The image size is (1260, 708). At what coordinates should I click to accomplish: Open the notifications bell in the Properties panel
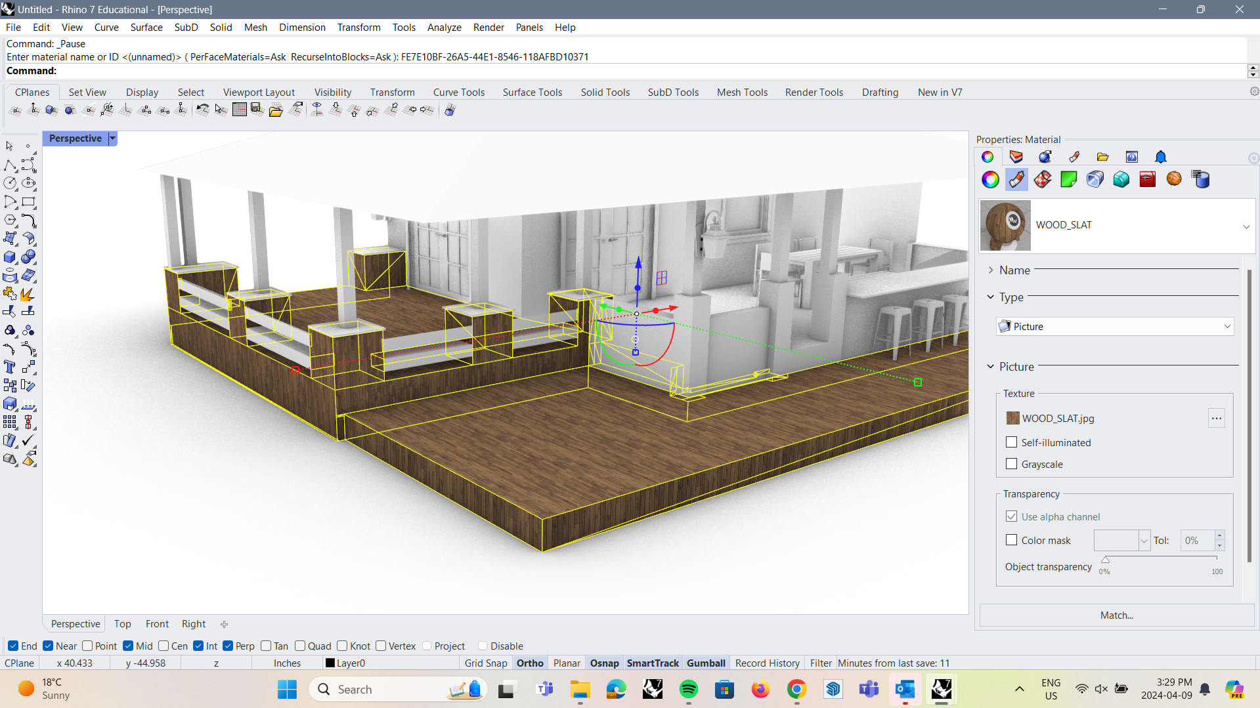pyautogui.click(x=1160, y=157)
